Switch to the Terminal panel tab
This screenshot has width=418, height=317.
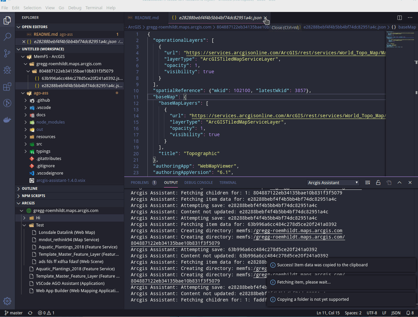pyautogui.click(x=228, y=183)
